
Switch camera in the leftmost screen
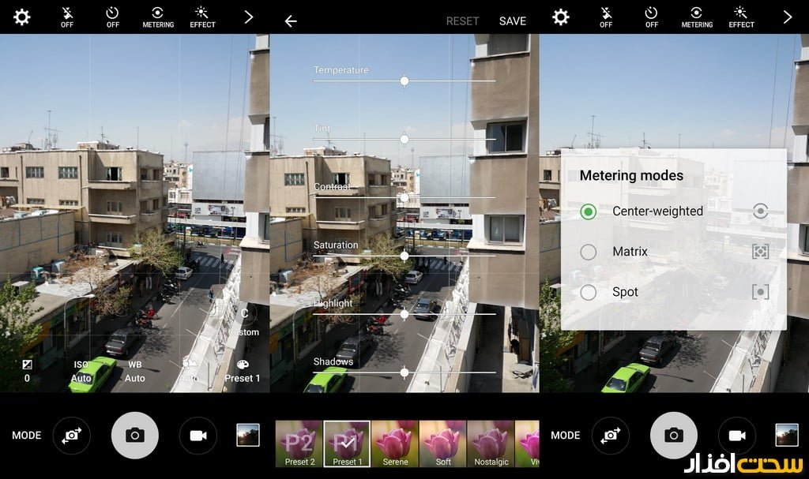[72, 435]
